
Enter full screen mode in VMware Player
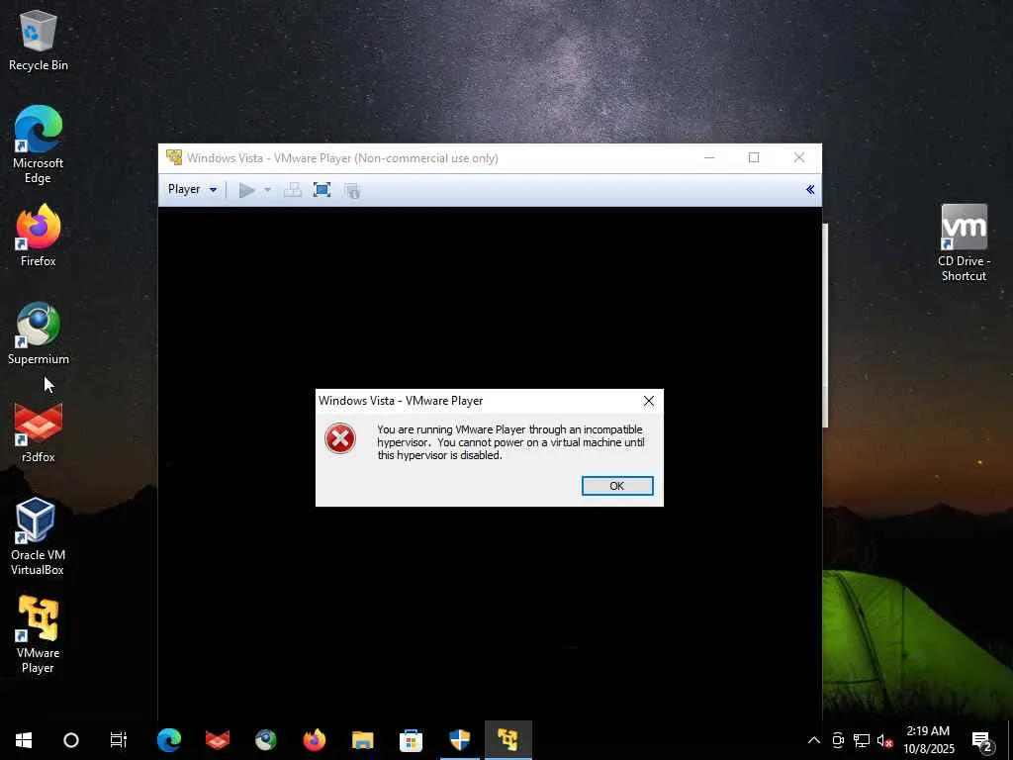[x=322, y=190]
